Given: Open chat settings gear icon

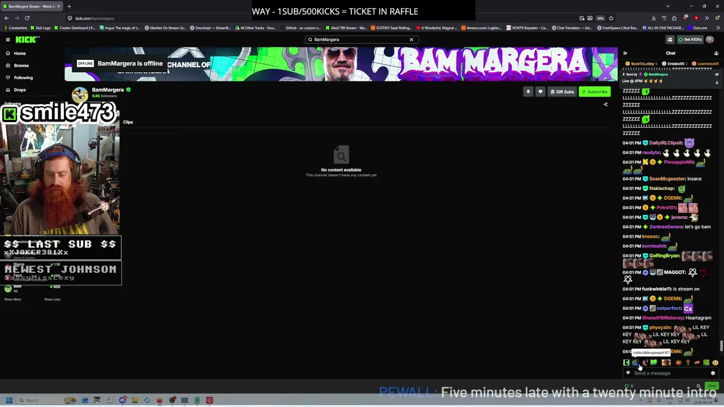Looking at the screenshot, I should (x=698, y=386).
